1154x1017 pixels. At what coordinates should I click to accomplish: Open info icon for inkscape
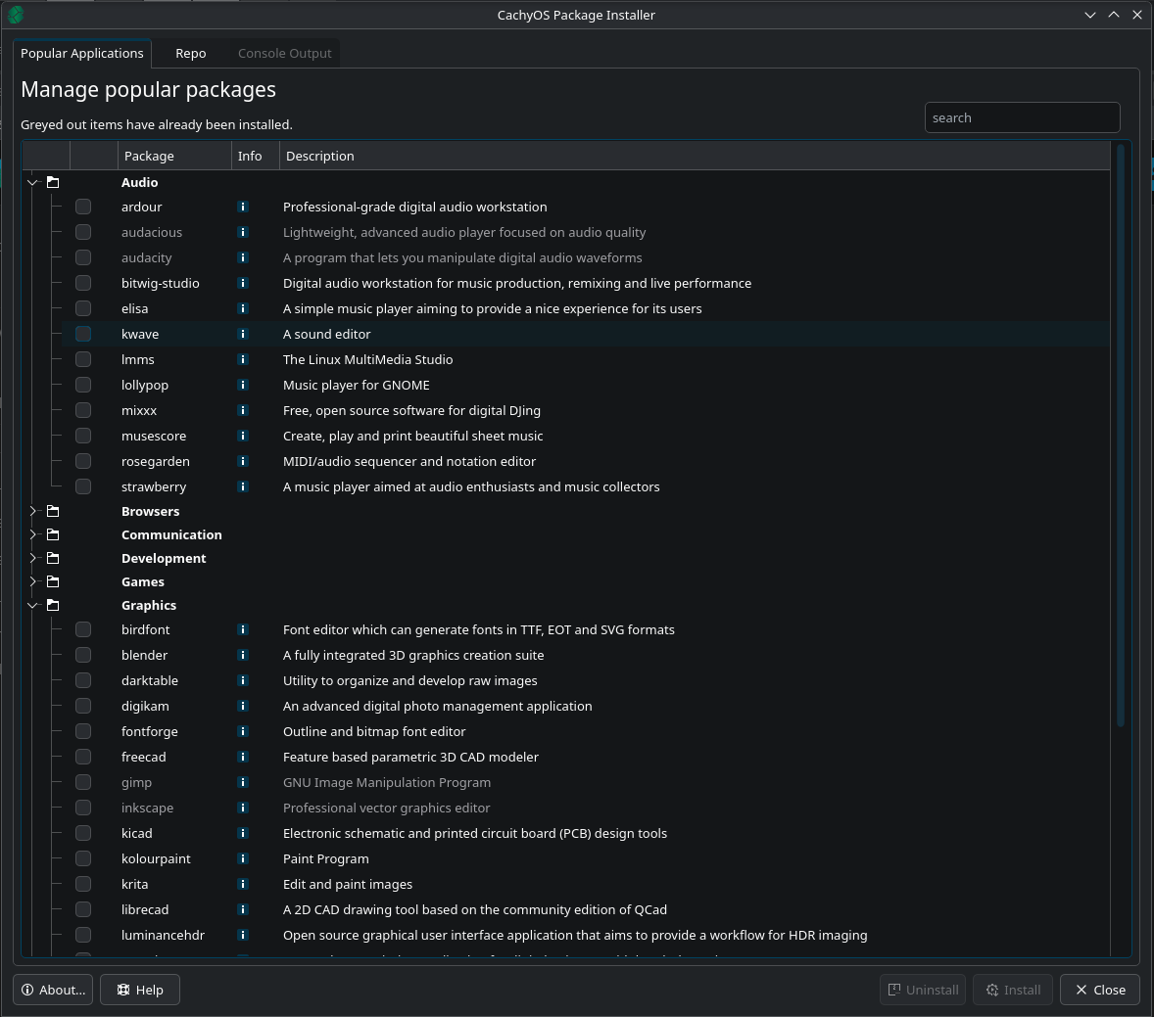(x=243, y=808)
